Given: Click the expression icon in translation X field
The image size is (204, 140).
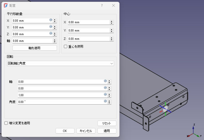Looking at the screenshot, I should click(x=51, y=20).
